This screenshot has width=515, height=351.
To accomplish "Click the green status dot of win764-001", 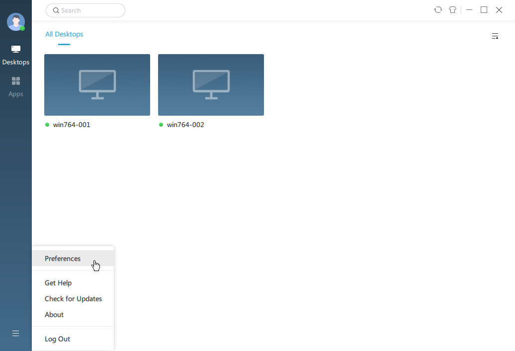I will pos(47,125).
